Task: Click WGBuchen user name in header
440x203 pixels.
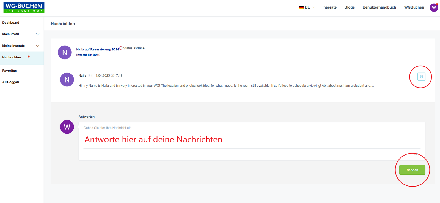Action: (x=414, y=7)
